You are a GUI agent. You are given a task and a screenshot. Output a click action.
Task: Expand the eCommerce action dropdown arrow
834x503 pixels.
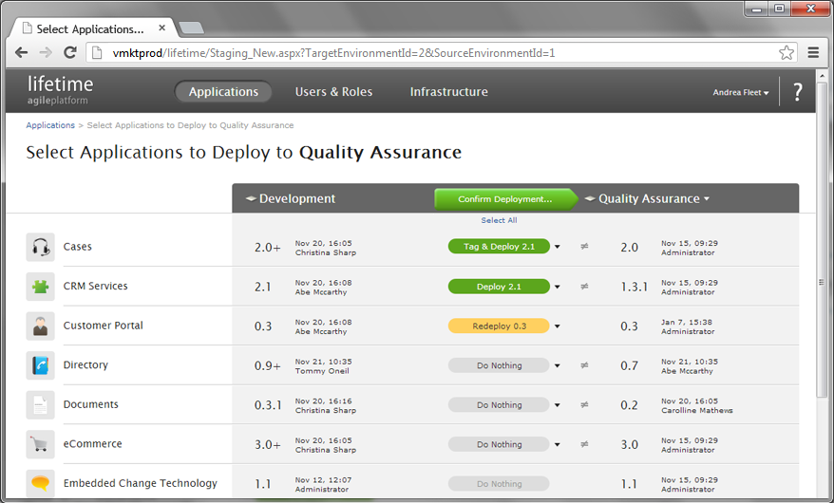tap(558, 444)
